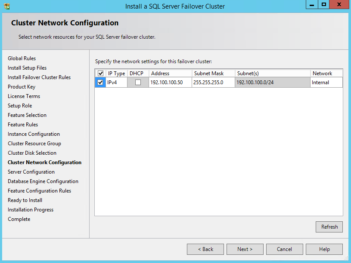351x263 pixels.
Task: Click the Subnet(s) column header
Action: pos(273,73)
